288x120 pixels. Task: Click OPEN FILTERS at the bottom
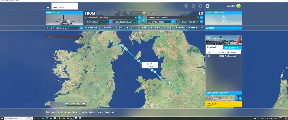coord(69,112)
